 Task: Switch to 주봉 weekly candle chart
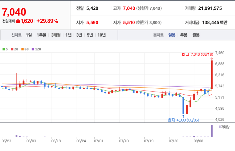coord(184,35)
